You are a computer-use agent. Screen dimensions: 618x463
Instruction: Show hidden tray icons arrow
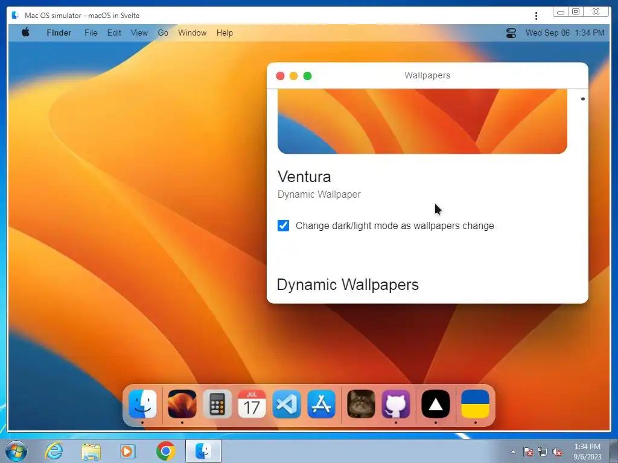[513, 452]
